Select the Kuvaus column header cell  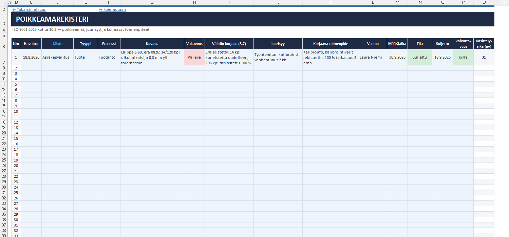pos(152,44)
